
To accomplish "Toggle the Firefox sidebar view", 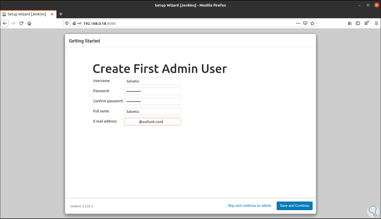I will pyautogui.click(x=358, y=23).
